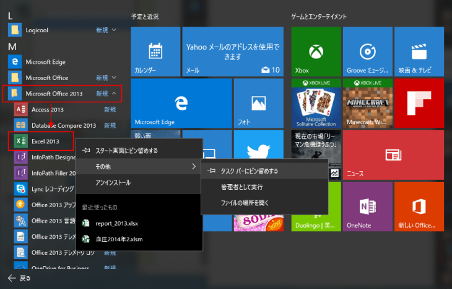Open the Xbox tile
This screenshot has width=452, height=289.
pyautogui.click(x=316, y=51)
